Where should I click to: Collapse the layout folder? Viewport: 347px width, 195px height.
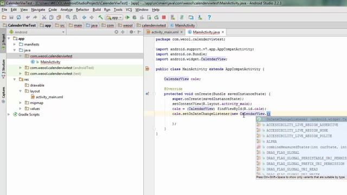click(21, 91)
